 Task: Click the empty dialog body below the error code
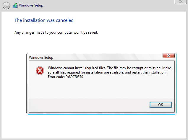coord(102,89)
